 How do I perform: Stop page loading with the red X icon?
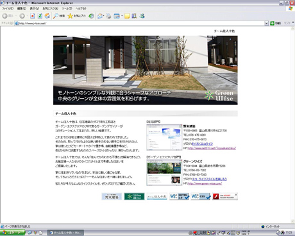coord(33,16)
